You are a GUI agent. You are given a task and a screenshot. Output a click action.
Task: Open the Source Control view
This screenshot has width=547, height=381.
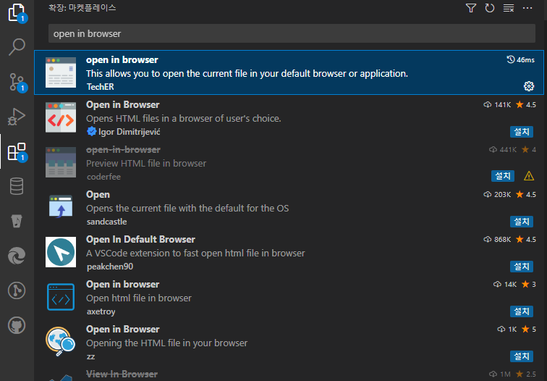pos(17,82)
